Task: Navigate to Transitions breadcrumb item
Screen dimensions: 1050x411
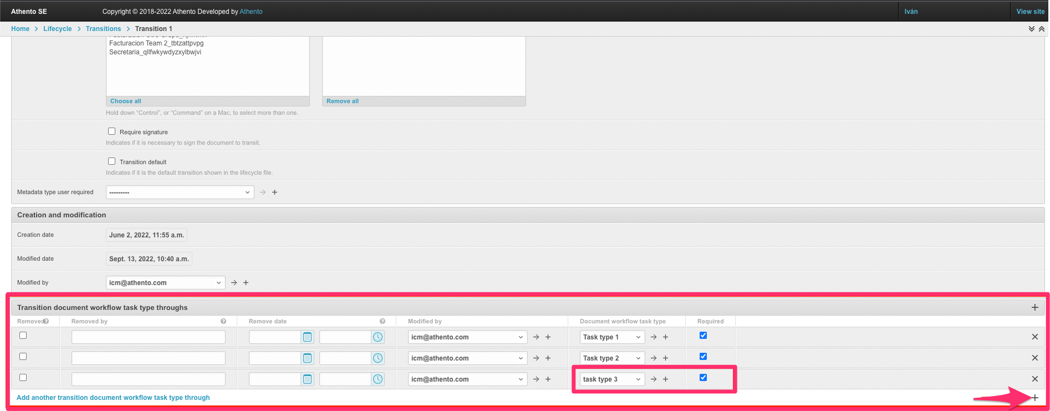Action: (x=103, y=29)
